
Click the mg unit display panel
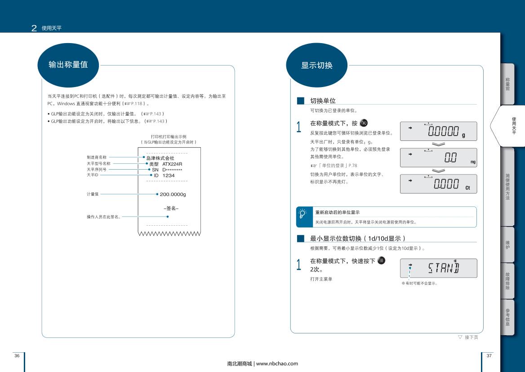pyautogui.click(x=438, y=158)
